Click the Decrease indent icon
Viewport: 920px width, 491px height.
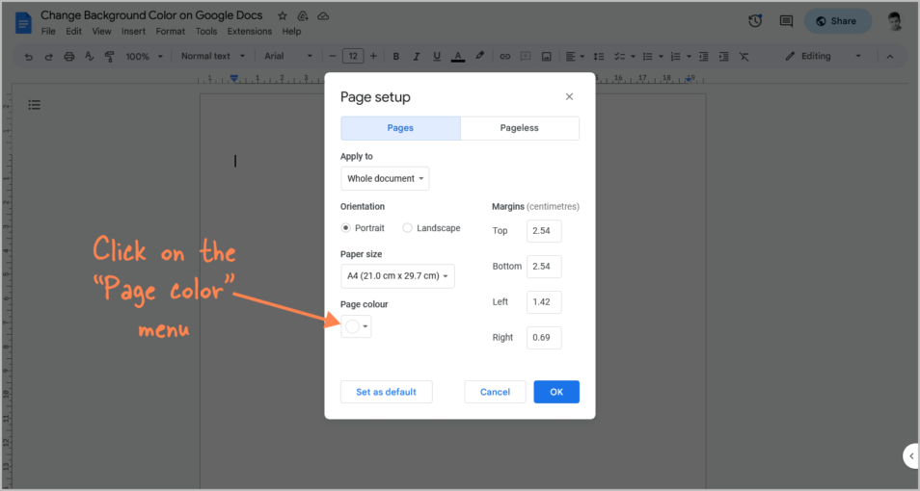pos(703,56)
